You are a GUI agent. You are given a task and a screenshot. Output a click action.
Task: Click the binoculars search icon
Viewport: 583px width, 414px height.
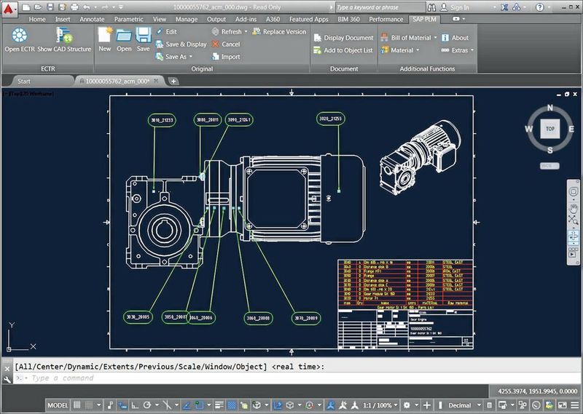tap(431, 7)
